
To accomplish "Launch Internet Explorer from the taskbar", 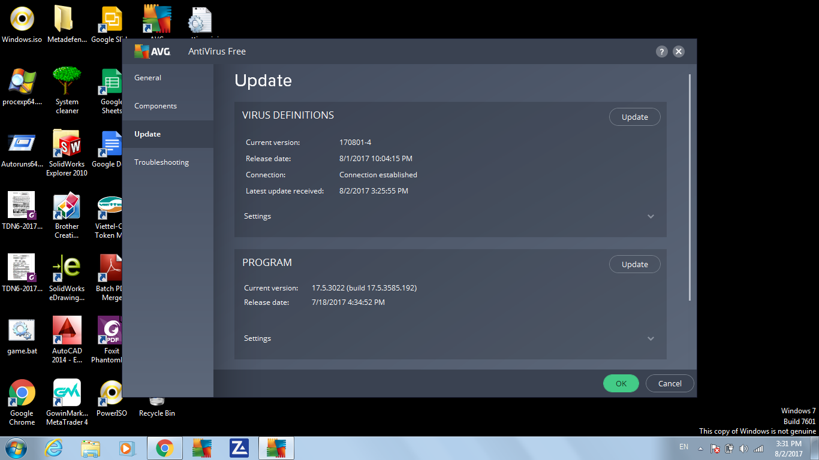I will tap(53, 448).
